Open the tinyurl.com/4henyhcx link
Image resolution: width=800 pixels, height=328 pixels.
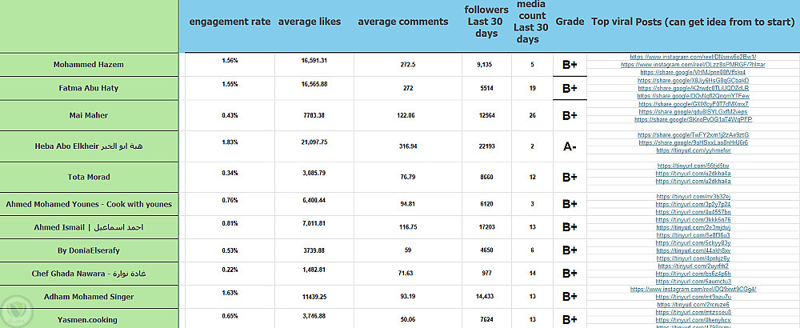tap(693, 320)
